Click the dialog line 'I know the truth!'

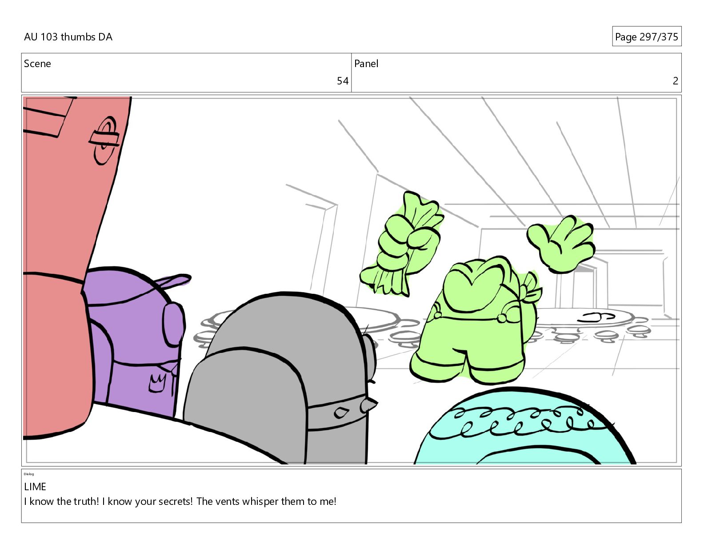[62, 501]
